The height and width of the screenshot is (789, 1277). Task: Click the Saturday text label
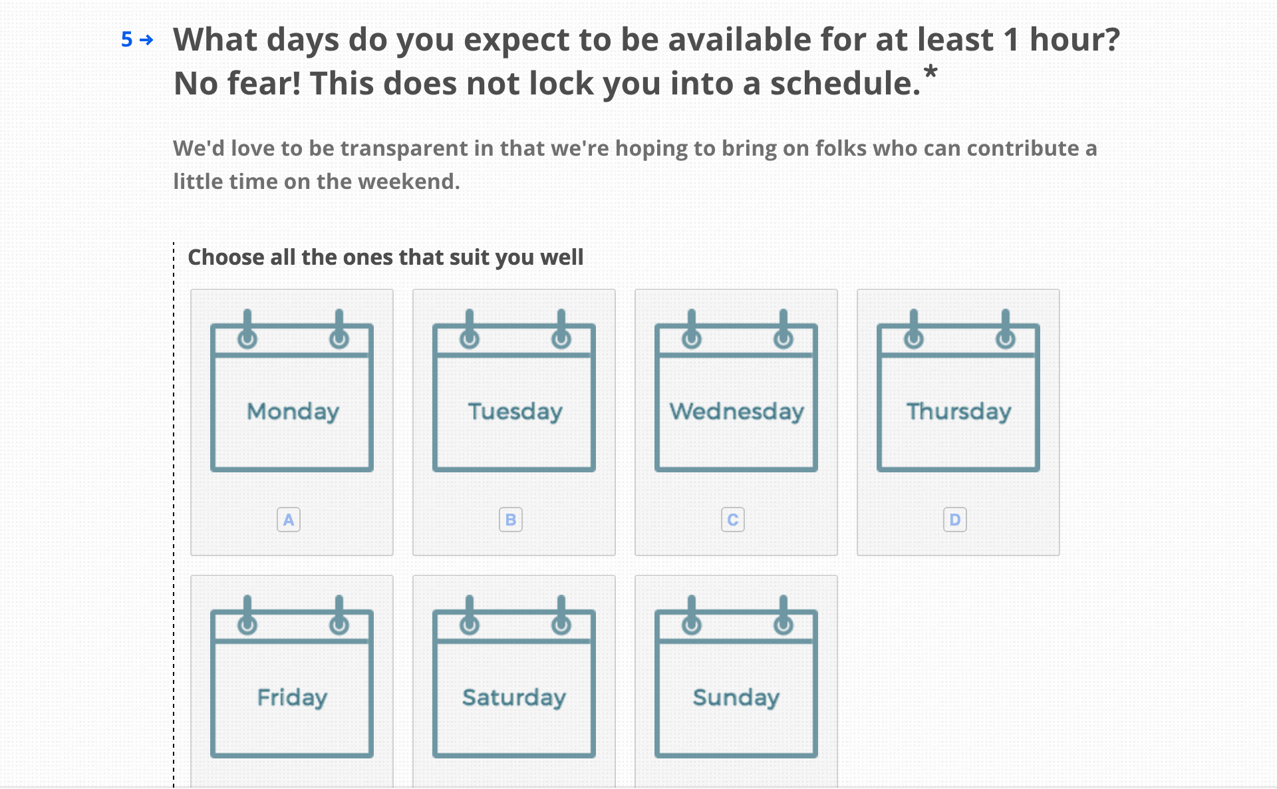click(514, 698)
